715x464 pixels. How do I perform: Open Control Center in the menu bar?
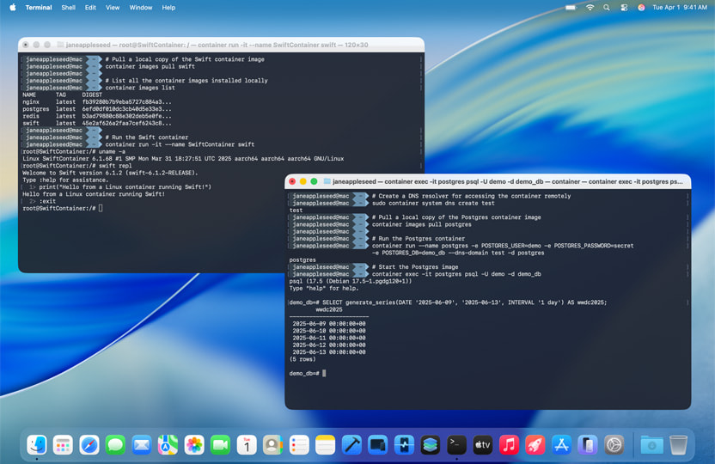[x=623, y=8]
